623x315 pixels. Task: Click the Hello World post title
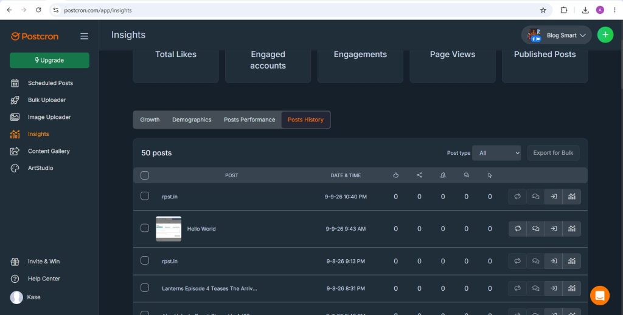[x=201, y=229]
